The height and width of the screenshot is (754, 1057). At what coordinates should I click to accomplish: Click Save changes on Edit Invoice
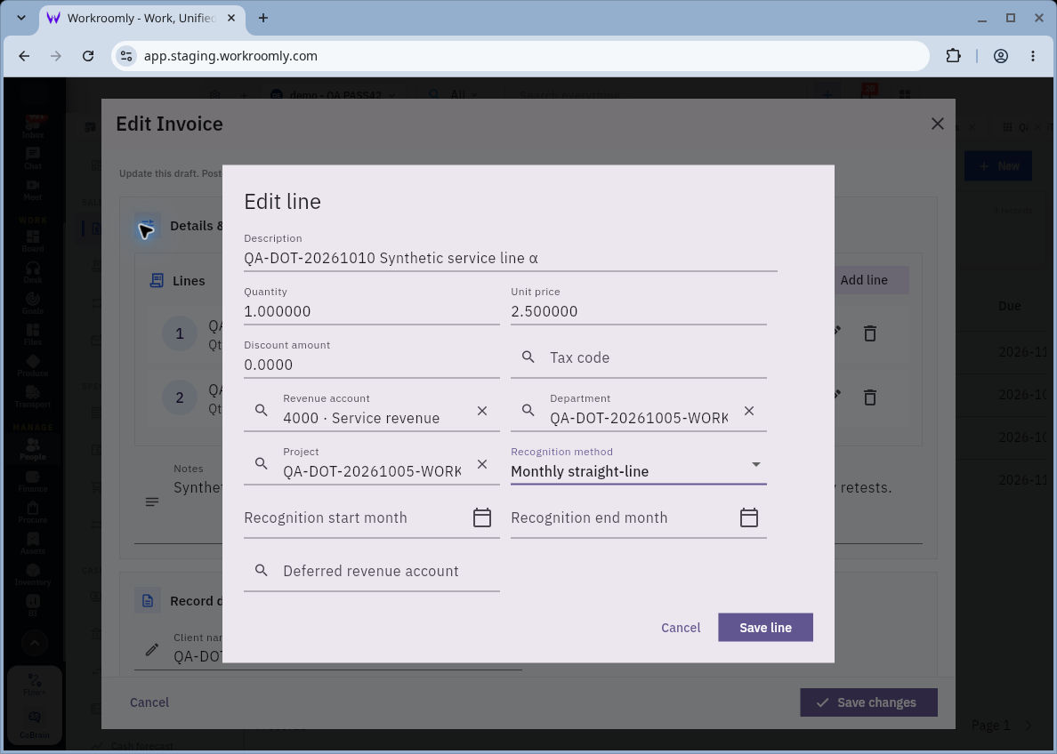[868, 702]
